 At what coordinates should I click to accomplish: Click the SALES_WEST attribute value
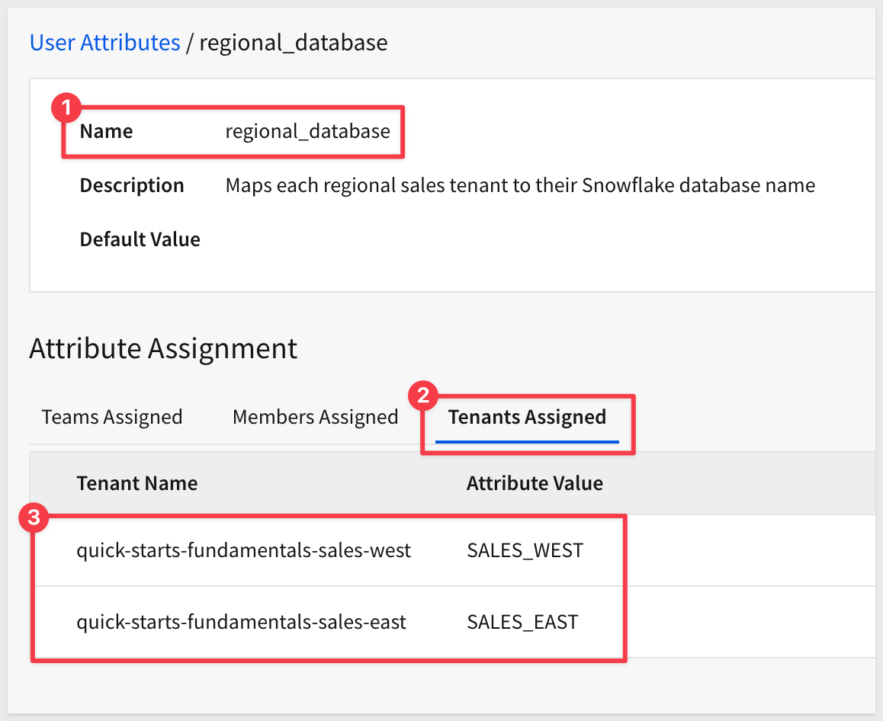pyautogui.click(x=525, y=550)
